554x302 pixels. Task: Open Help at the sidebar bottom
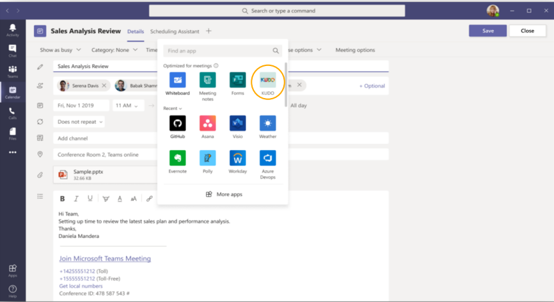click(x=13, y=291)
